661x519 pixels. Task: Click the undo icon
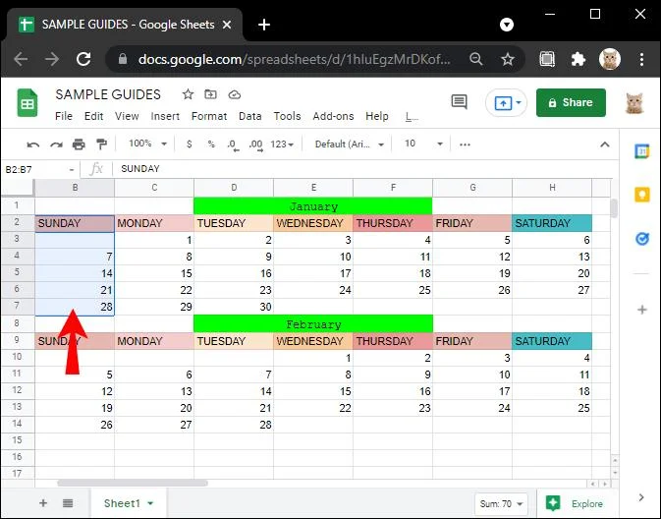(x=32, y=144)
